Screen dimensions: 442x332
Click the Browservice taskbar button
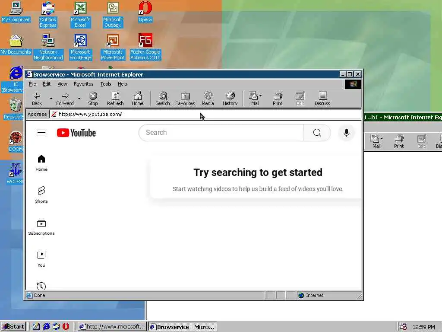pyautogui.click(x=183, y=327)
